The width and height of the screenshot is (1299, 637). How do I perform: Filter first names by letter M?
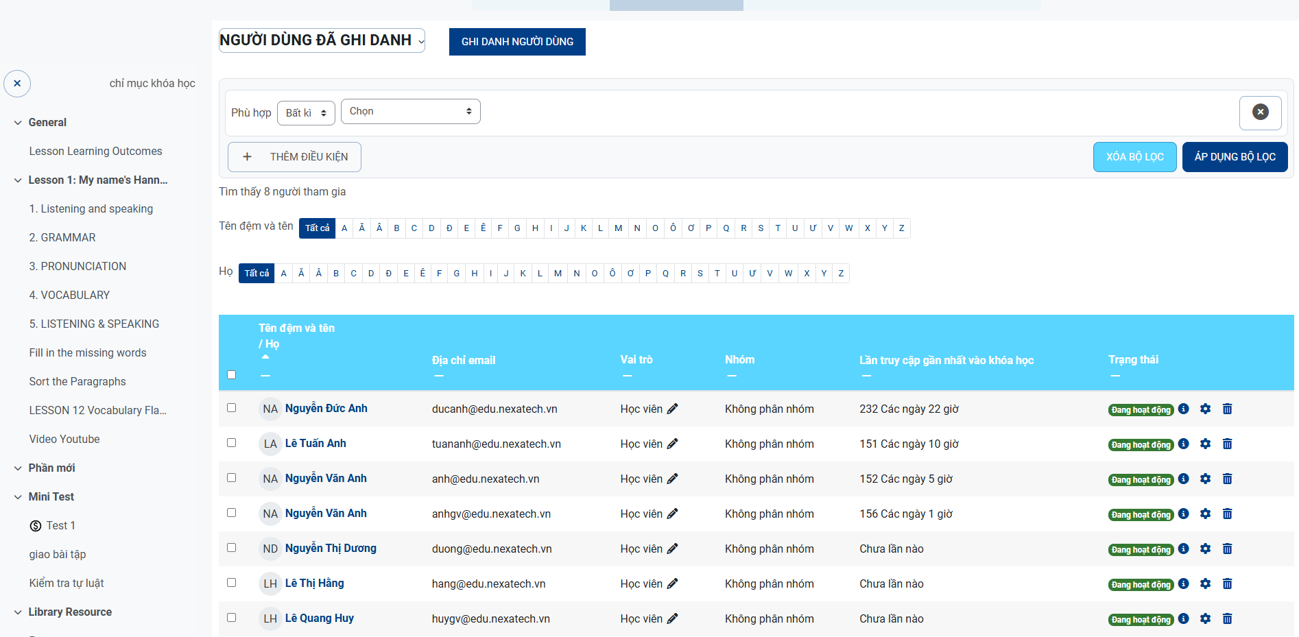pos(618,228)
